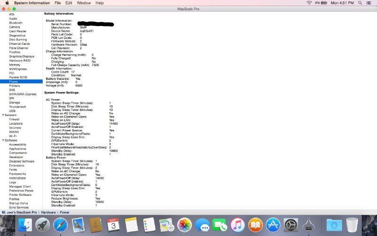This screenshot has height=236, width=377.
Task: Click System Power Settings heading
Action: tap(62, 93)
